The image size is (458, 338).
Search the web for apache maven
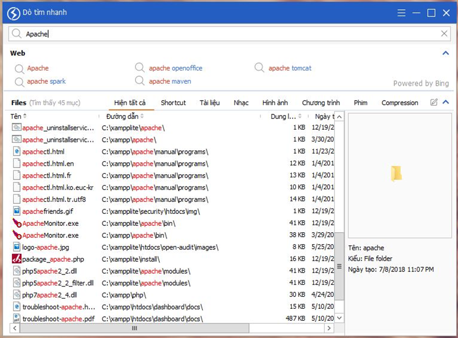170,81
